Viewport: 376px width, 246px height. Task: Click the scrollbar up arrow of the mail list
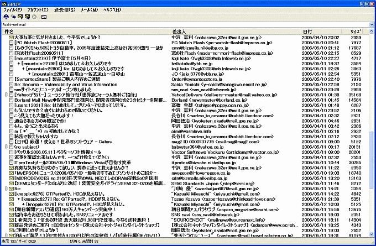point(372,31)
